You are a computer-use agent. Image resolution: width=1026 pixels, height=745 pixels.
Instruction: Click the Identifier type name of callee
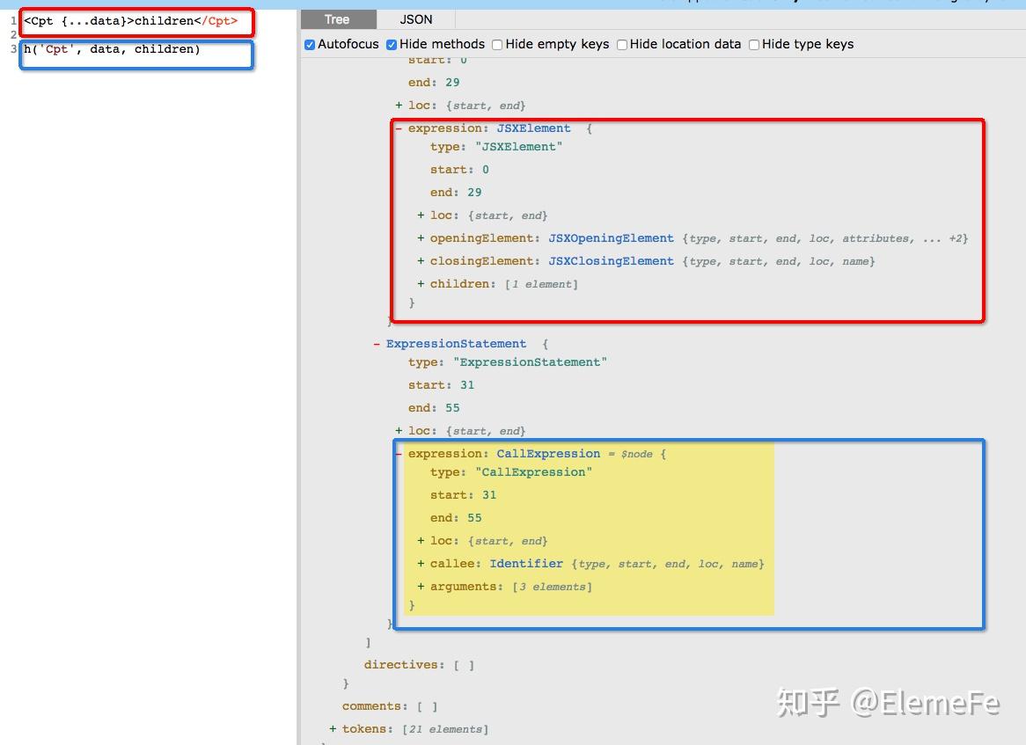(526, 564)
